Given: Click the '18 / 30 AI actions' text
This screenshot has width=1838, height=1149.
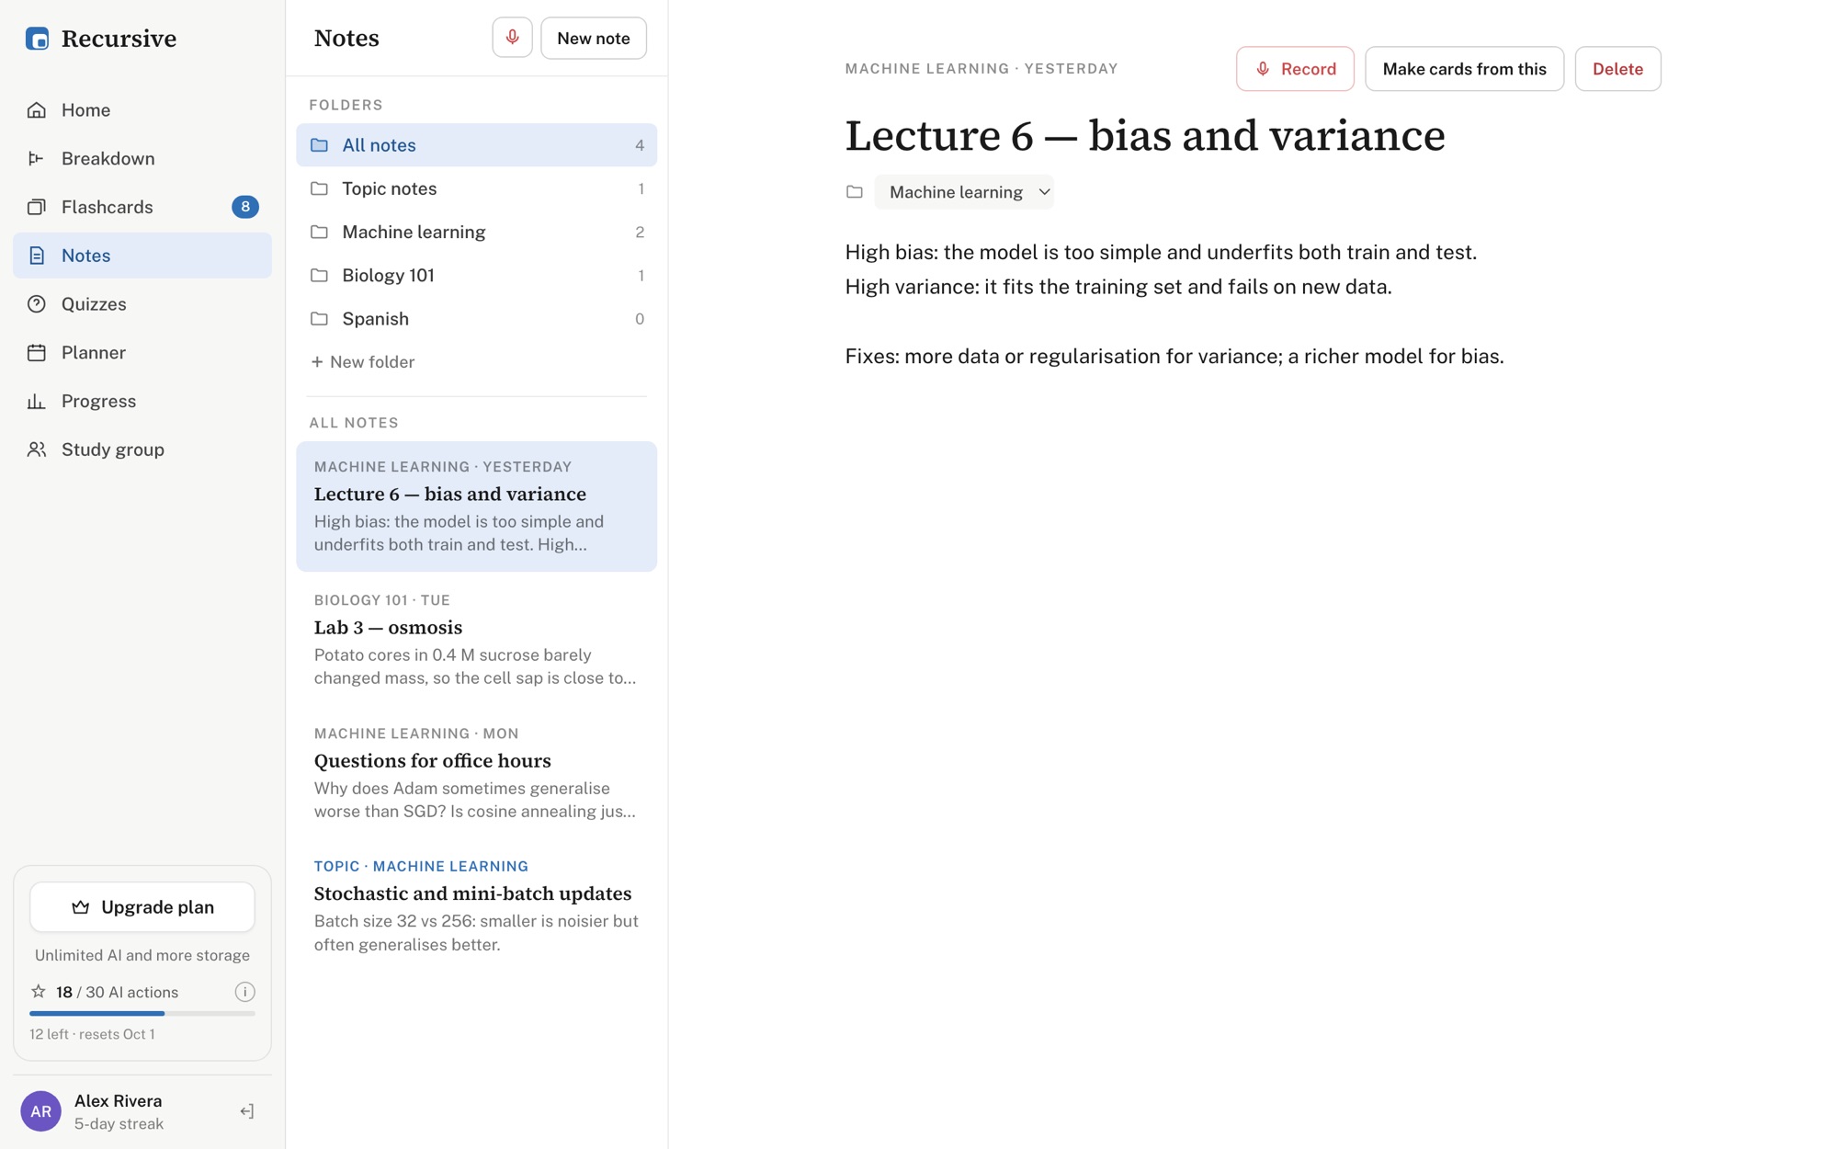Looking at the screenshot, I should pyautogui.click(x=117, y=992).
